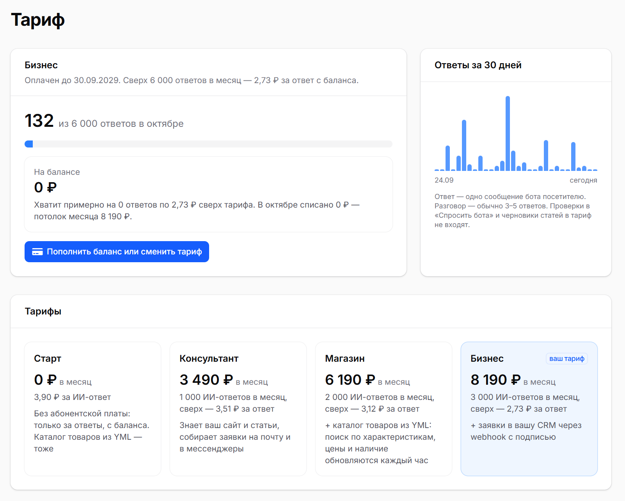This screenshot has width=625, height=501.
Task: Click the 'сегодня' chart axis label
Action: 583,180
